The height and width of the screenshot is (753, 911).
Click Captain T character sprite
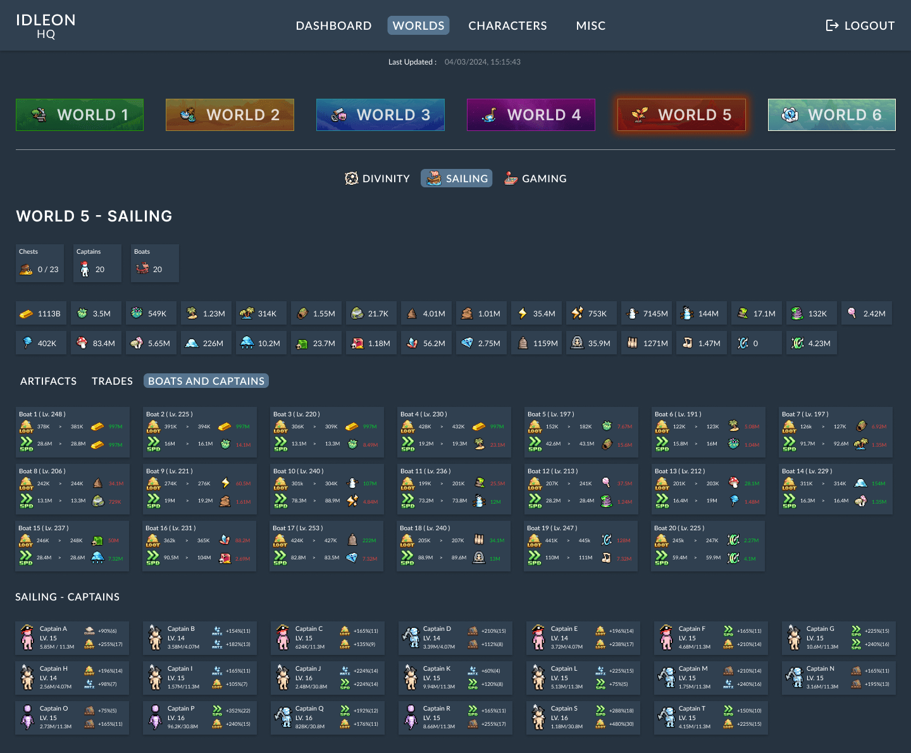pyautogui.click(x=666, y=718)
